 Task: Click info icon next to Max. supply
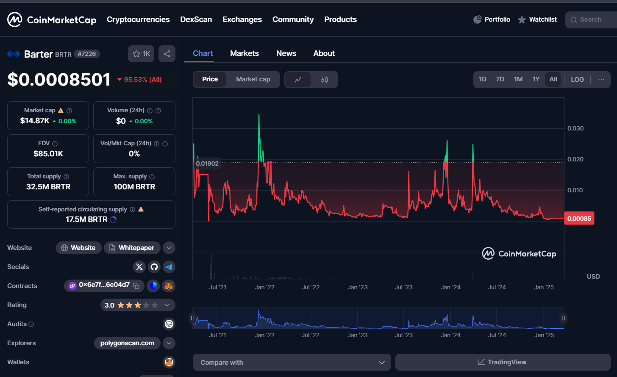pyautogui.click(x=152, y=177)
